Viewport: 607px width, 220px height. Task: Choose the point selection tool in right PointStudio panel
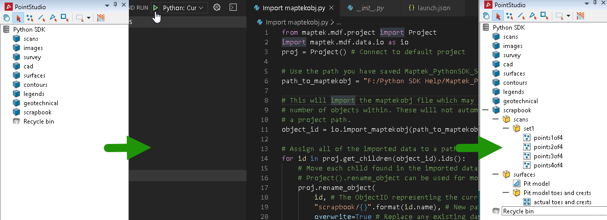pyautogui.click(x=509, y=15)
